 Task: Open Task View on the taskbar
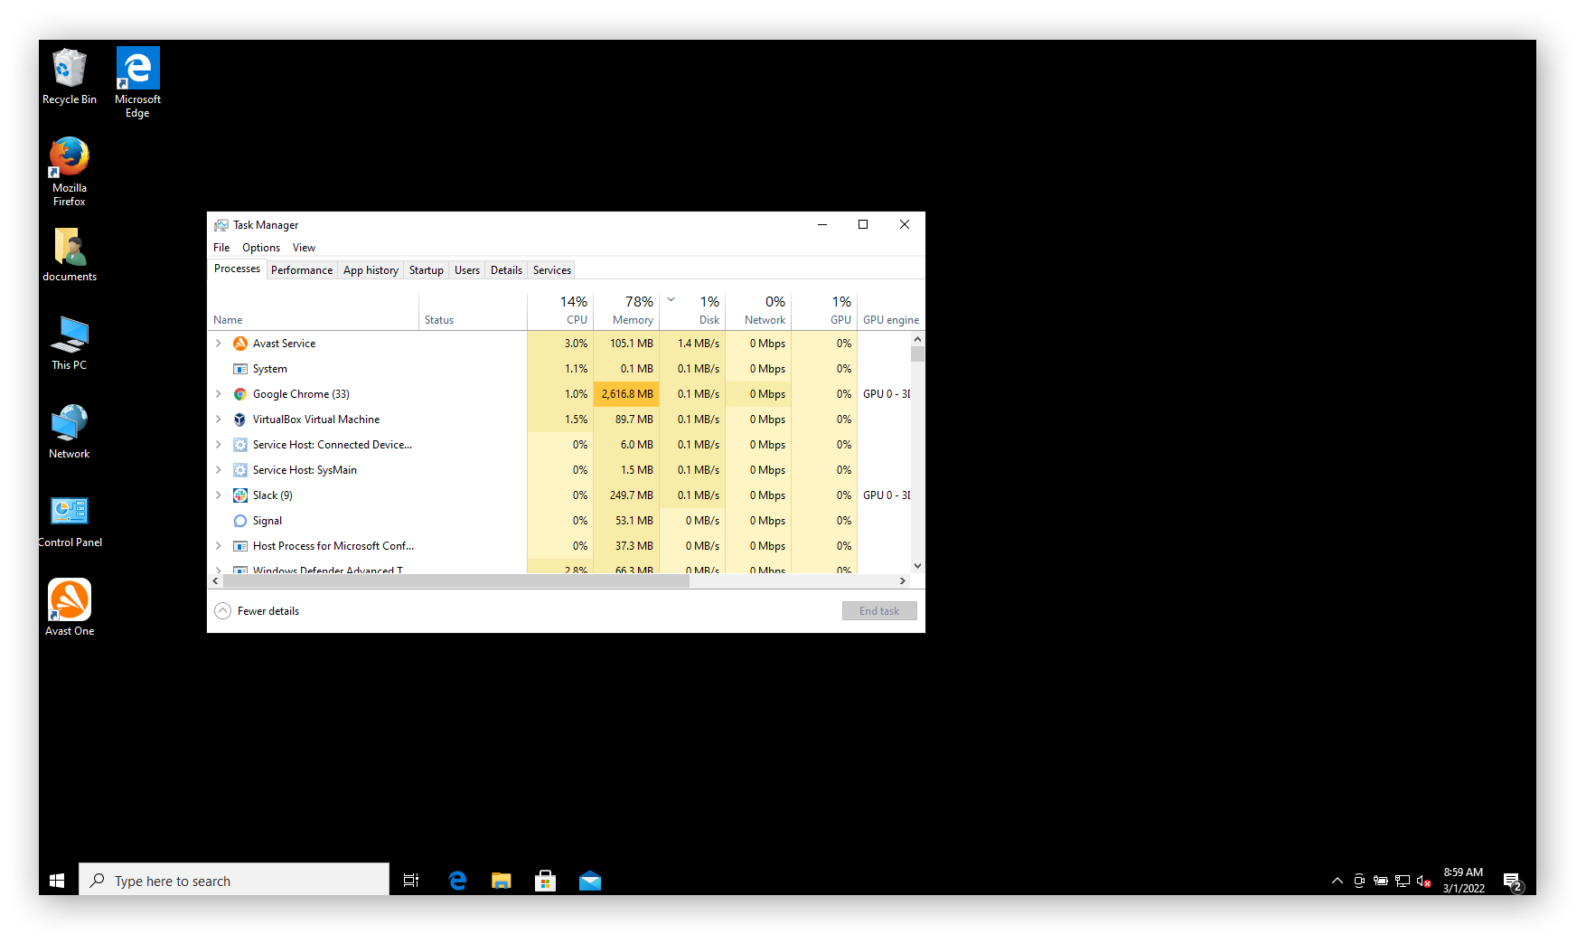(411, 880)
